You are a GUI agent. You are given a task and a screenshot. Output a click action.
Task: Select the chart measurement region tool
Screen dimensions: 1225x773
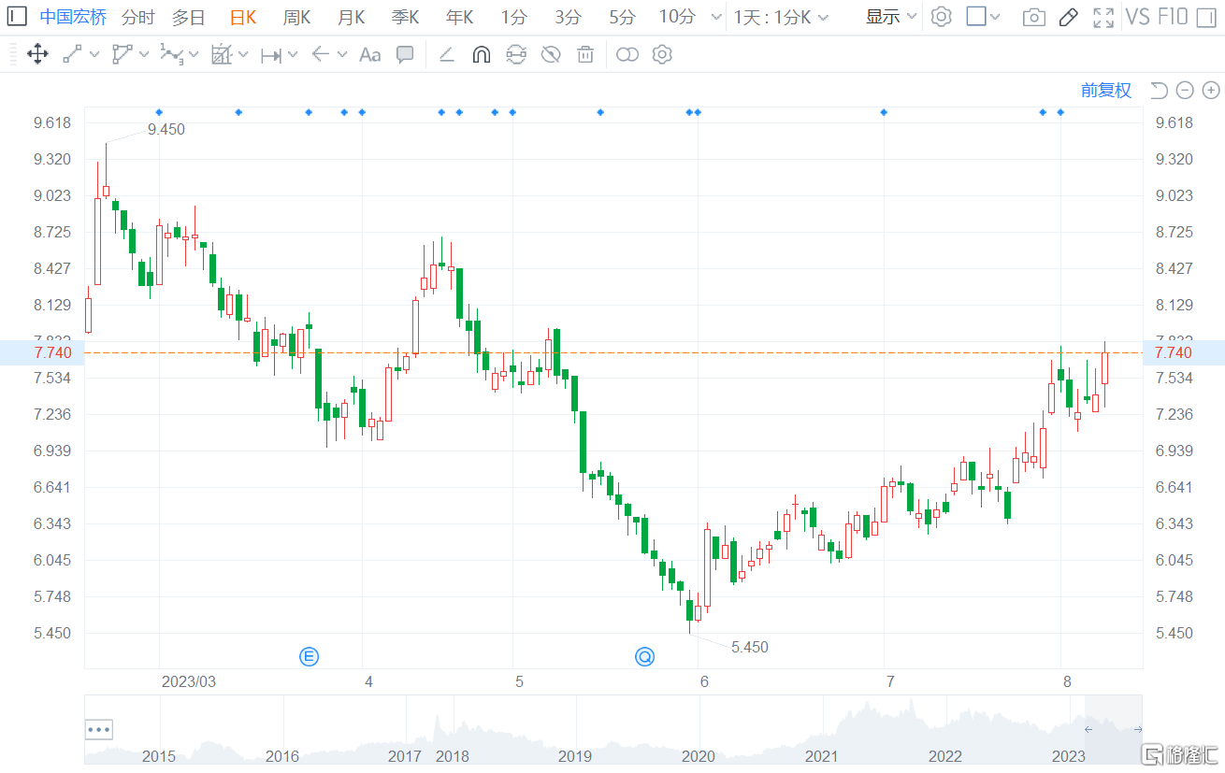(222, 54)
